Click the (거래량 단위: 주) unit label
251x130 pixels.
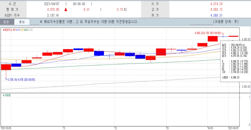[x=226, y=22]
